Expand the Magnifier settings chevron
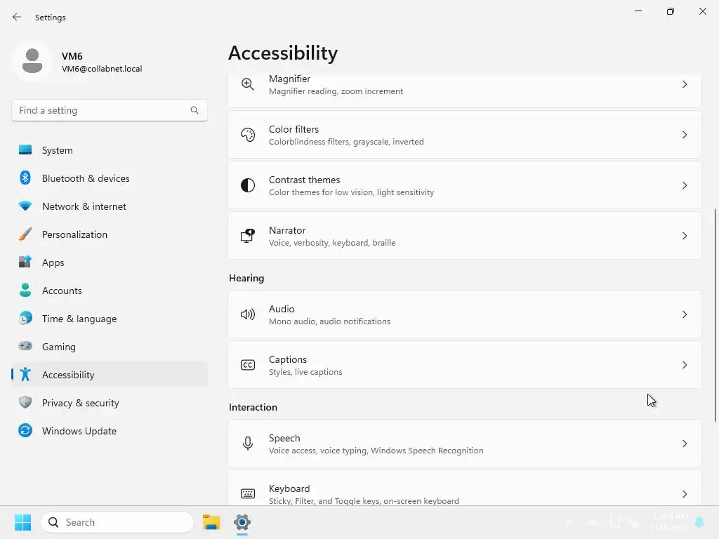719x539 pixels. [x=685, y=84]
